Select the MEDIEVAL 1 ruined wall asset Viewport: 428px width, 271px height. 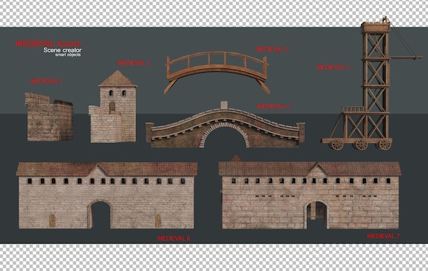coord(49,117)
